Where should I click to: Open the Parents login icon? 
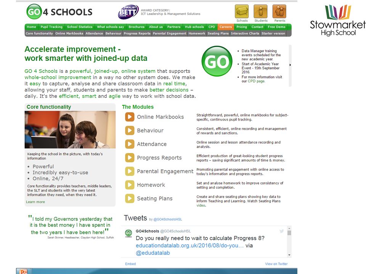[279, 11]
